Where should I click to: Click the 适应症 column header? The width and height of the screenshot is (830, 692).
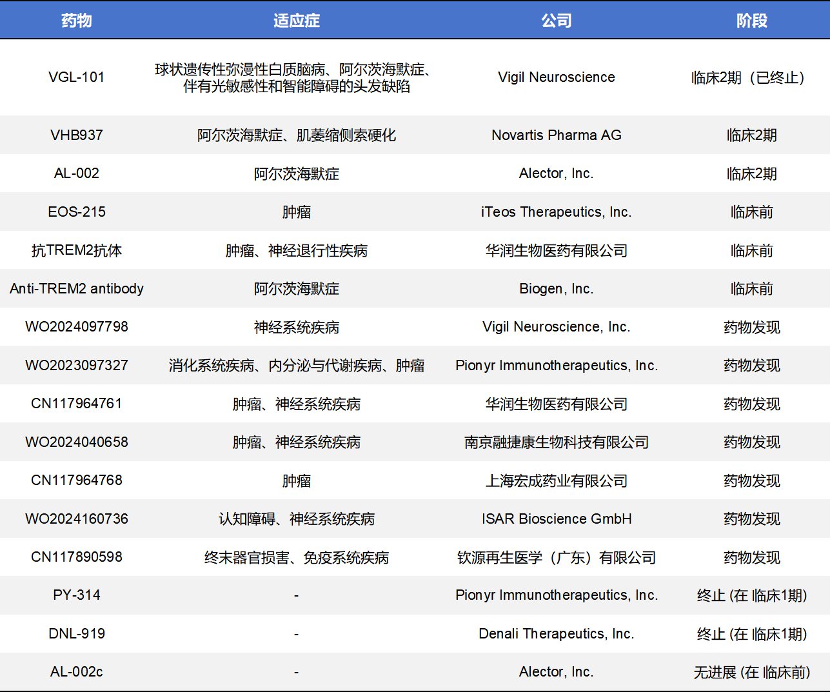pyautogui.click(x=296, y=21)
